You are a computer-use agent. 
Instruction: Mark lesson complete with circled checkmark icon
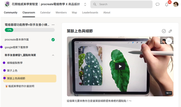point(164,31)
